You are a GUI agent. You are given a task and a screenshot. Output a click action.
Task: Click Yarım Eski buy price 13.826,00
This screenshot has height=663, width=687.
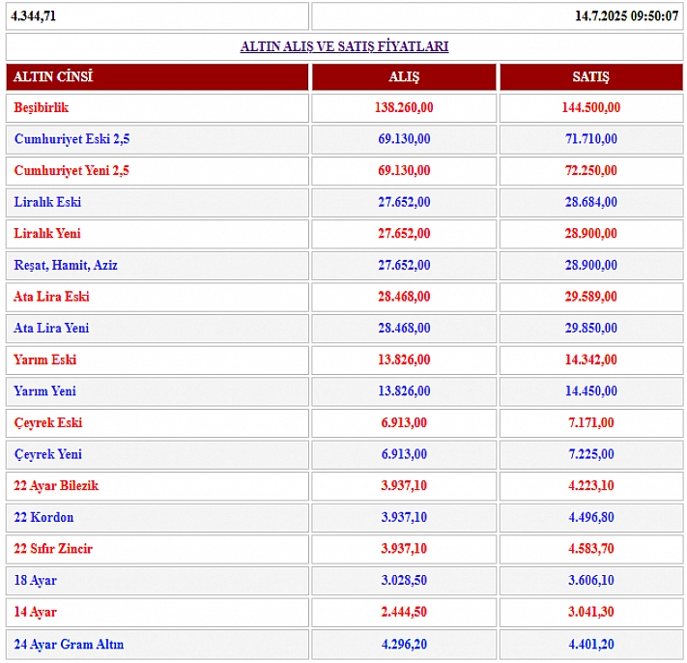pos(404,360)
